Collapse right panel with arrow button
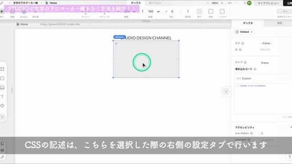The height and width of the screenshot is (164, 292). pyautogui.click(x=226, y=92)
